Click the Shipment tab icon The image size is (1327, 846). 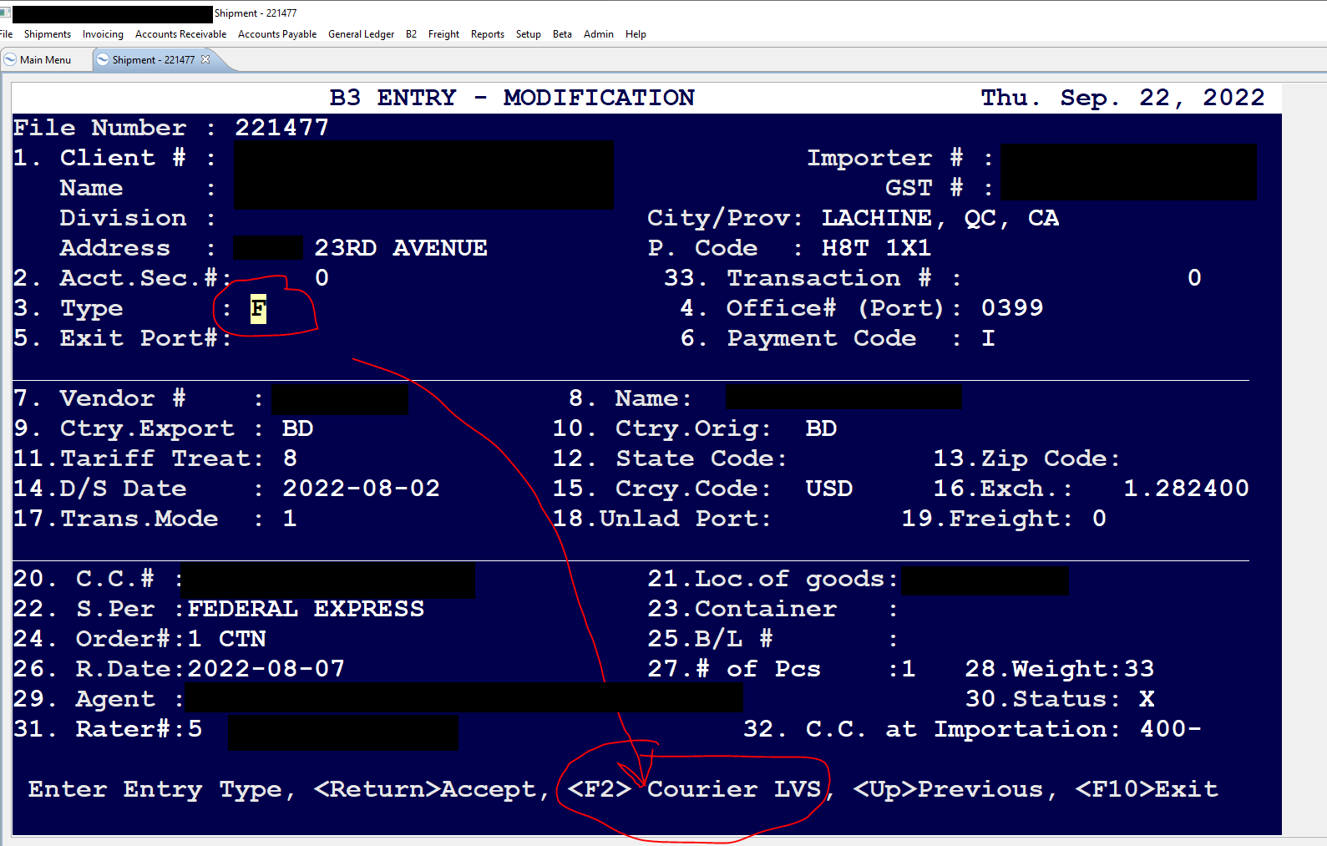[x=104, y=60]
